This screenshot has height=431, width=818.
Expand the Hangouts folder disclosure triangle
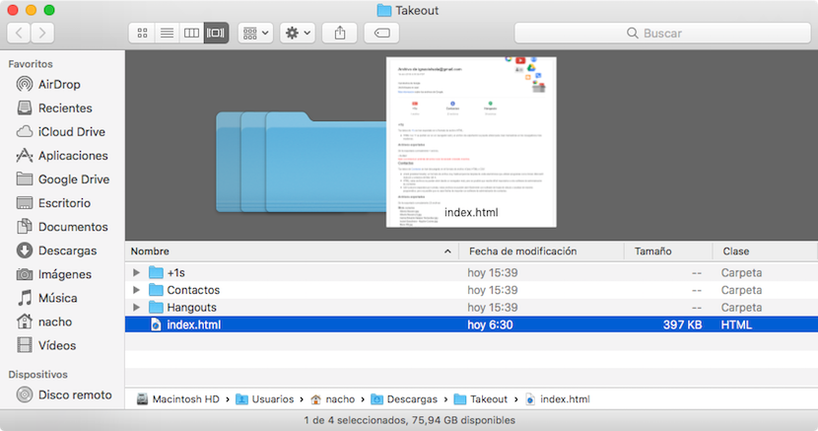coord(136,307)
